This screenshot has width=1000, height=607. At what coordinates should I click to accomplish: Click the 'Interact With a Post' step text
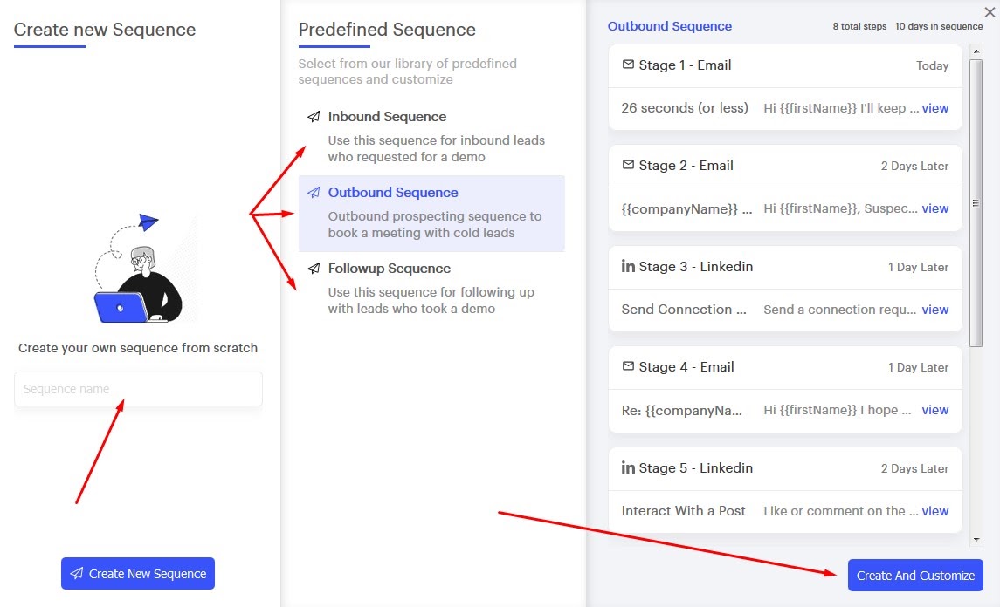coord(683,511)
